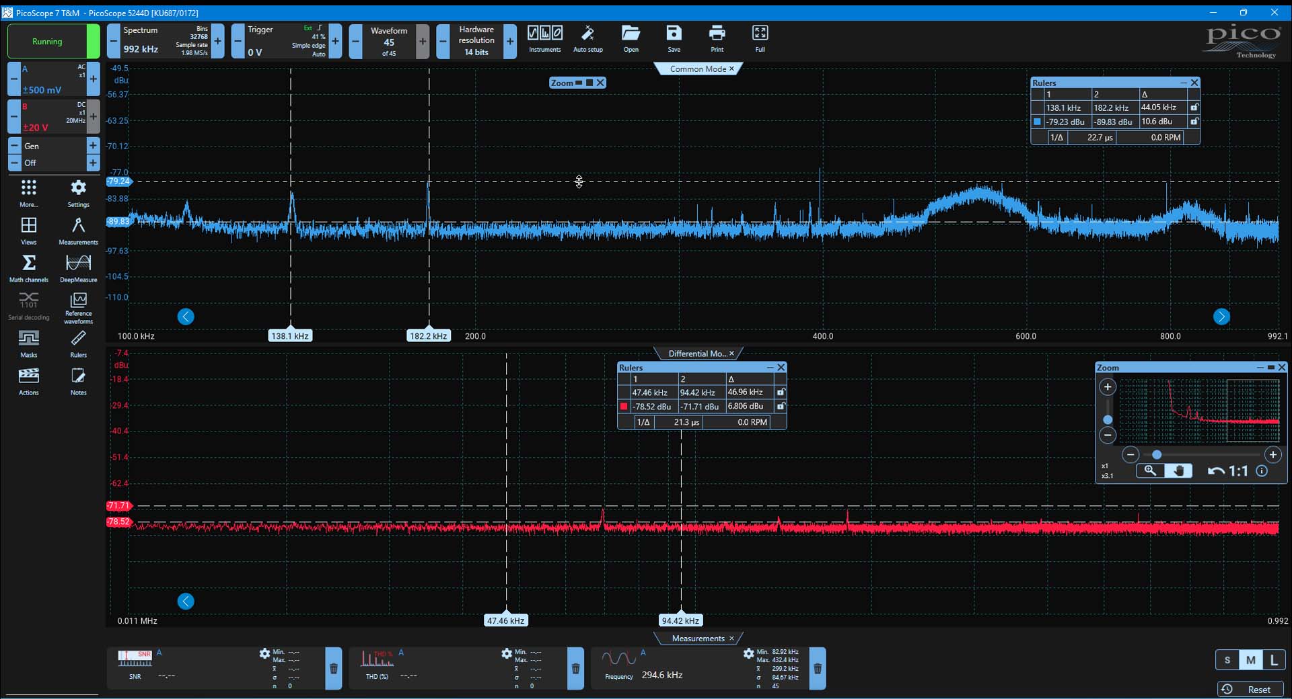1292x699 pixels.
Task: Delete the SNR measurement
Action: tap(333, 669)
